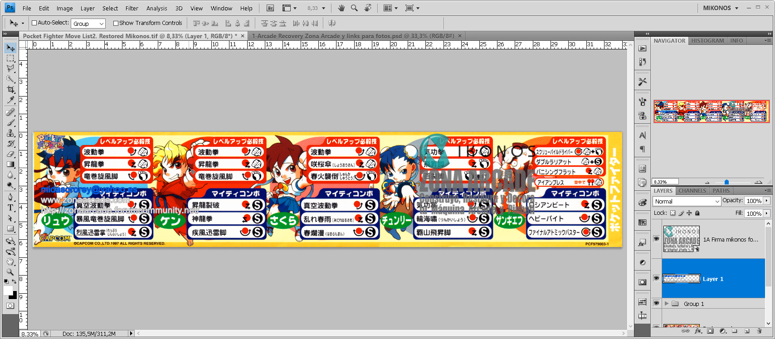Viewport: 775px width, 339px height.
Task: Launch Adobe Bridge from application bar
Action: 270,8
